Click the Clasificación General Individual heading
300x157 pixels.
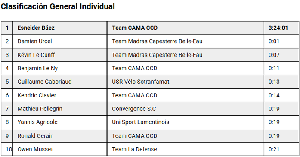coord(58,6)
